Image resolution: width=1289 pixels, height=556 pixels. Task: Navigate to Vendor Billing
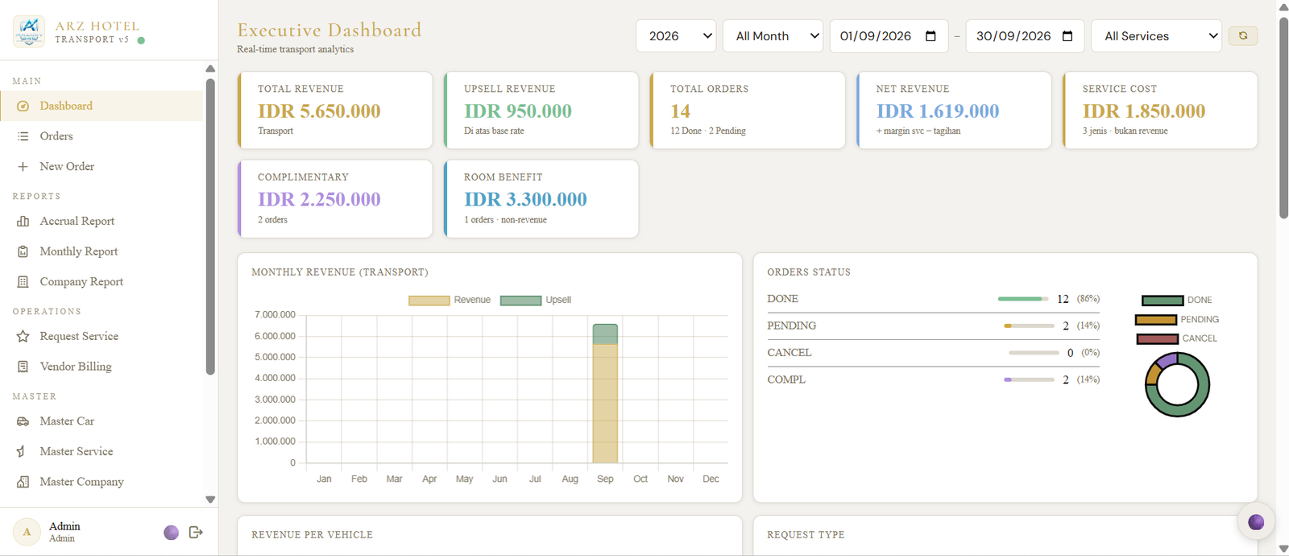102,367
